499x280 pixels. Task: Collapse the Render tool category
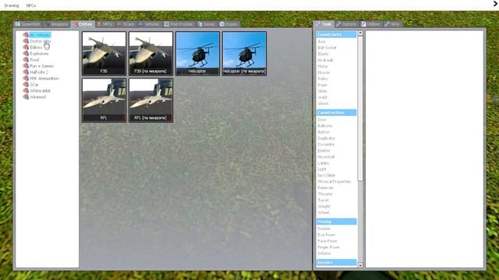[x=336, y=263]
